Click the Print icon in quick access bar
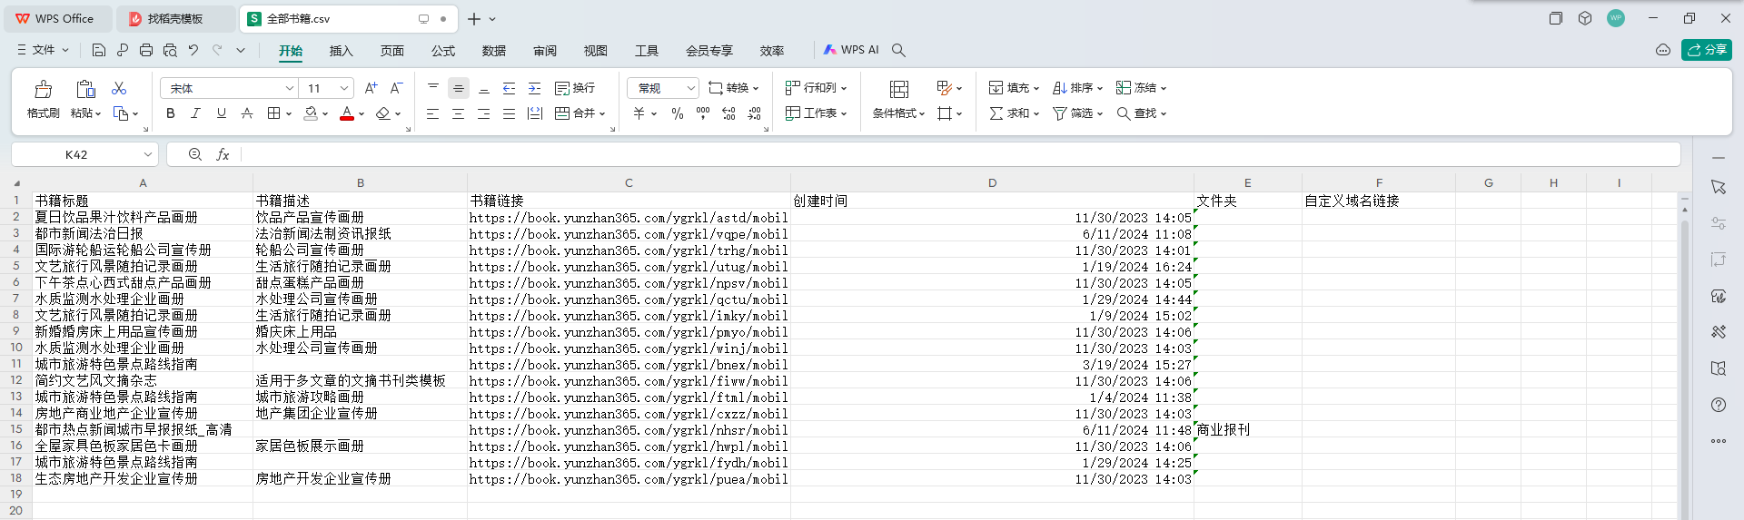 point(146,50)
